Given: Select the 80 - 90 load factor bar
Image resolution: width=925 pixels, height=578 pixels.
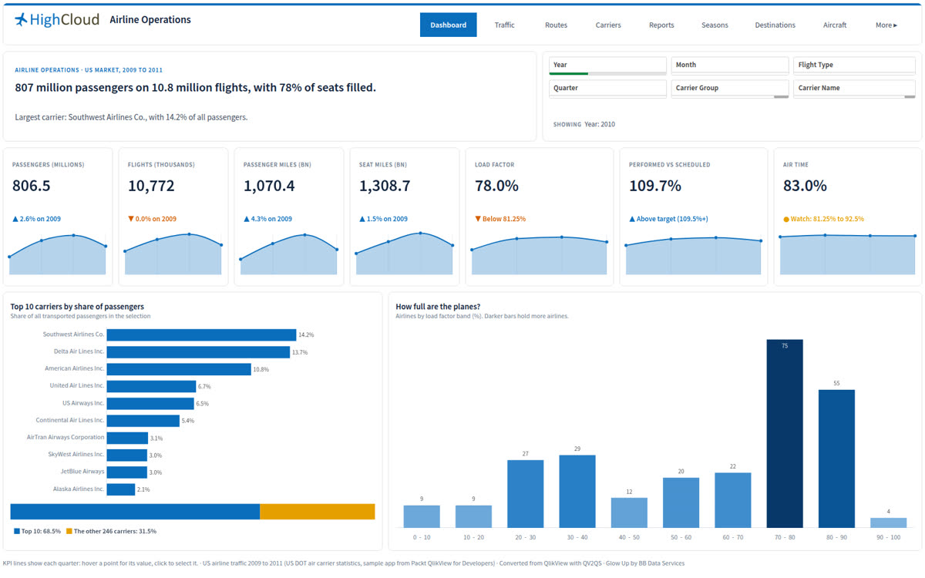Looking at the screenshot, I should (837, 459).
